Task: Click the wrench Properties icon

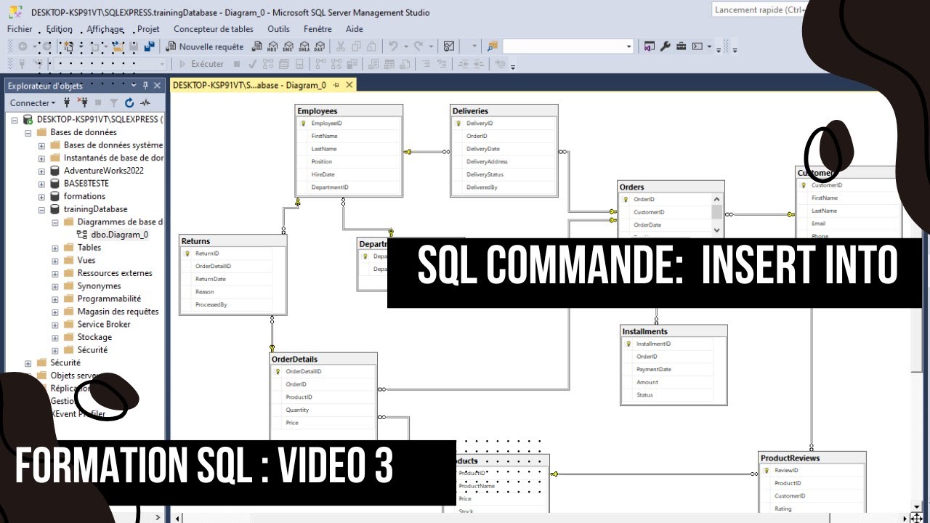Action: point(666,46)
